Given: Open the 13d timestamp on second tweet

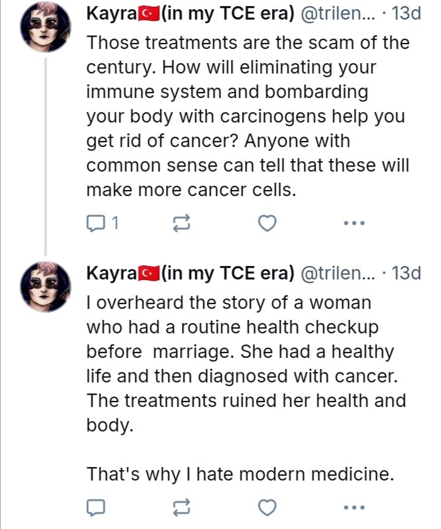Looking at the screenshot, I should click(x=405, y=272).
